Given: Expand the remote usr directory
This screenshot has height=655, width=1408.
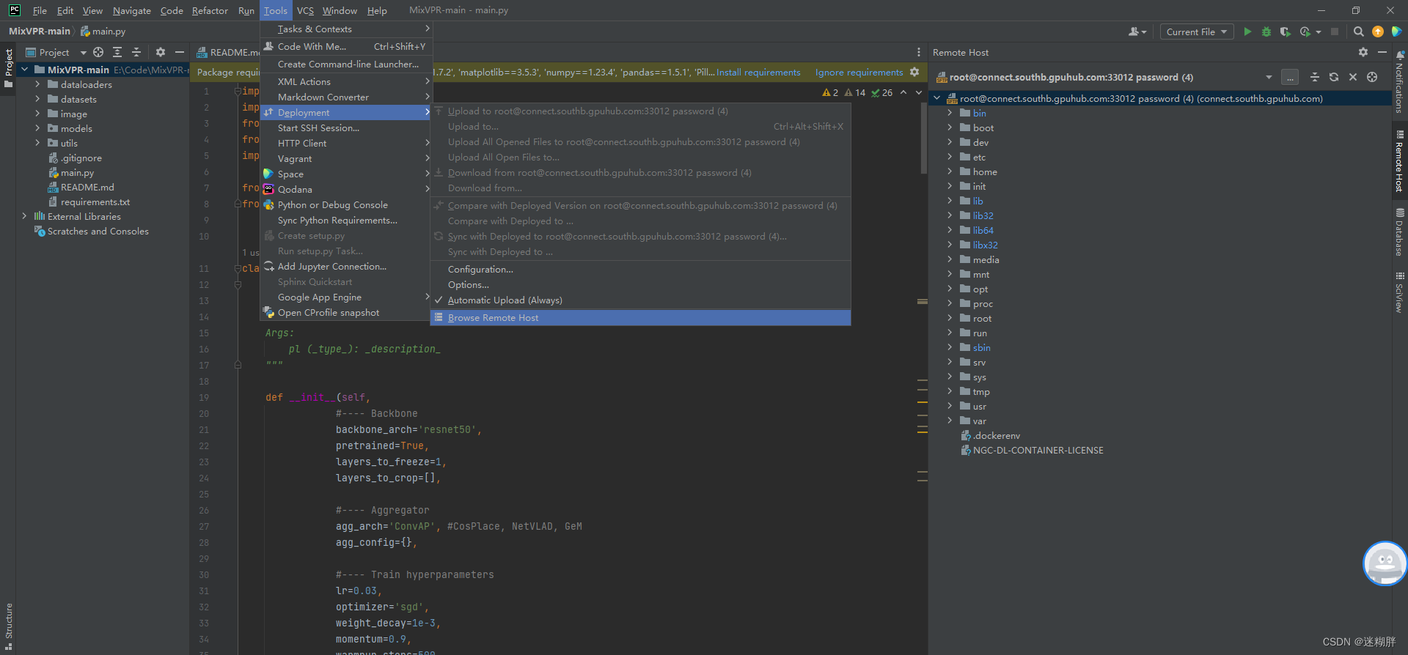Looking at the screenshot, I should pyautogui.click(x=950, y=406).
